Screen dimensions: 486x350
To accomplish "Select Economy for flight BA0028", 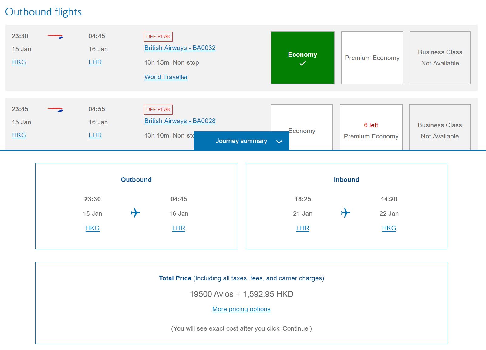I will (302, 127).
